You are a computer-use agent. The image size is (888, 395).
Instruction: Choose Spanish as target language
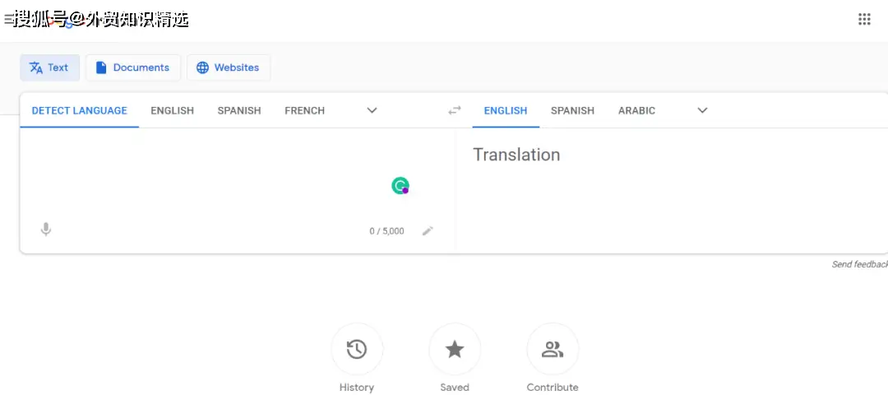point(572,110)
